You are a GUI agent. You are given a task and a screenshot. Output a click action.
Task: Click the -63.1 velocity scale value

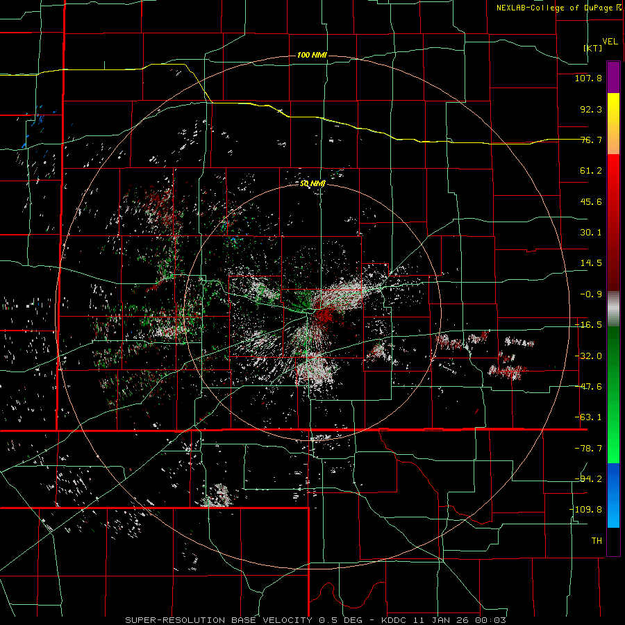pos(588,417)
